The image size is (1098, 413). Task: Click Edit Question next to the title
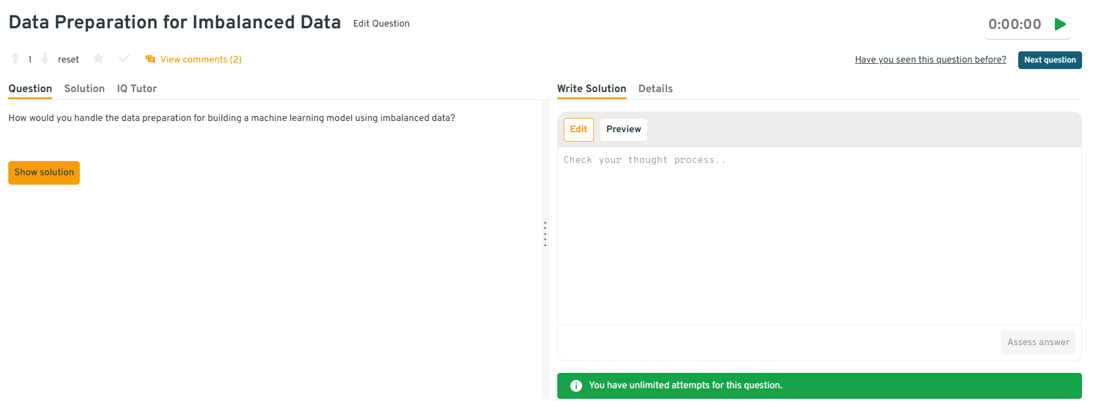[x=381, y=24]
